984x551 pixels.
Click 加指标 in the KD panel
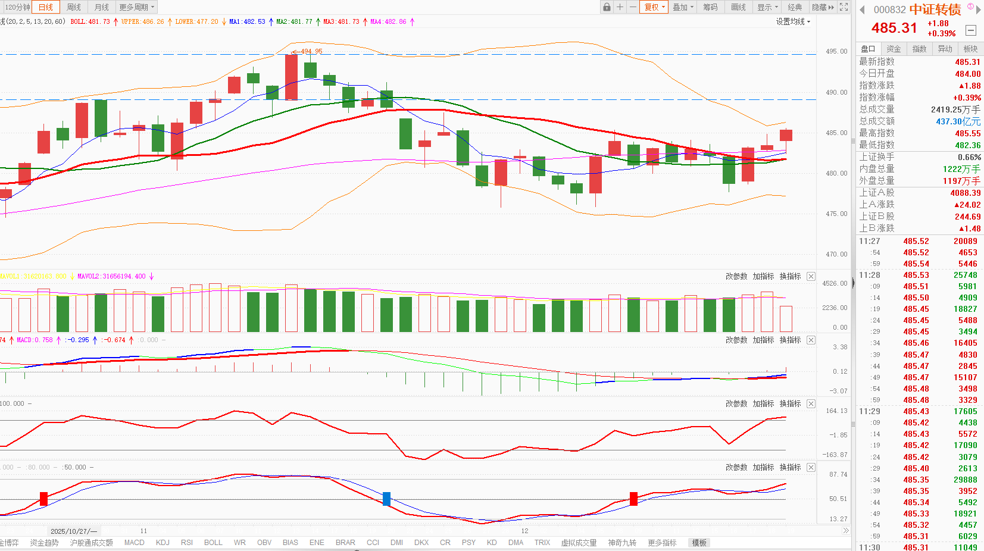[763, 468]
